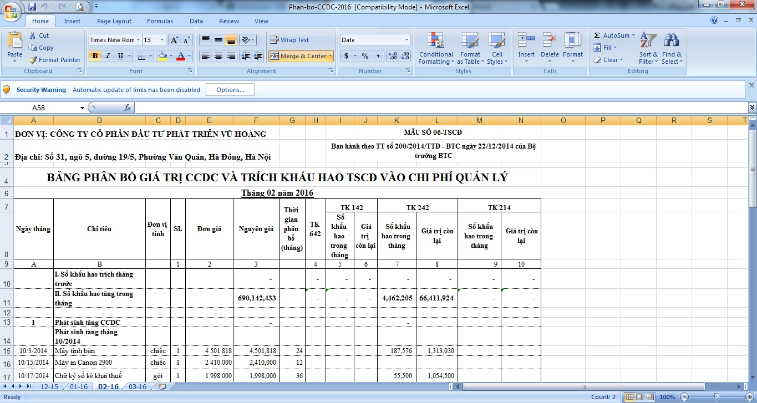Click the Paste button
Viewport: 757px width, 403px height.
15,47
